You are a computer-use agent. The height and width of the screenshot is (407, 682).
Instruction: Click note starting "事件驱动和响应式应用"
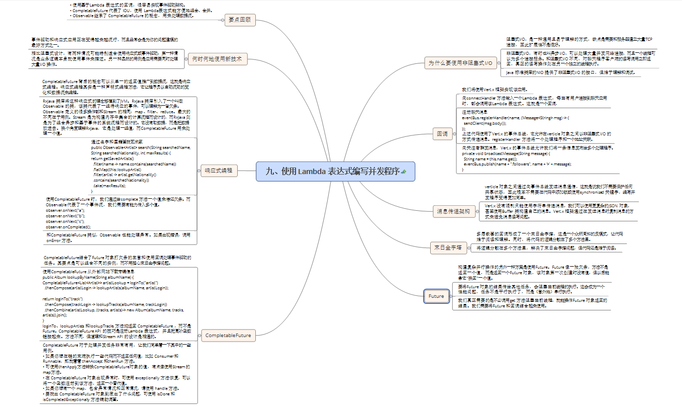click(x=105, y=41)
